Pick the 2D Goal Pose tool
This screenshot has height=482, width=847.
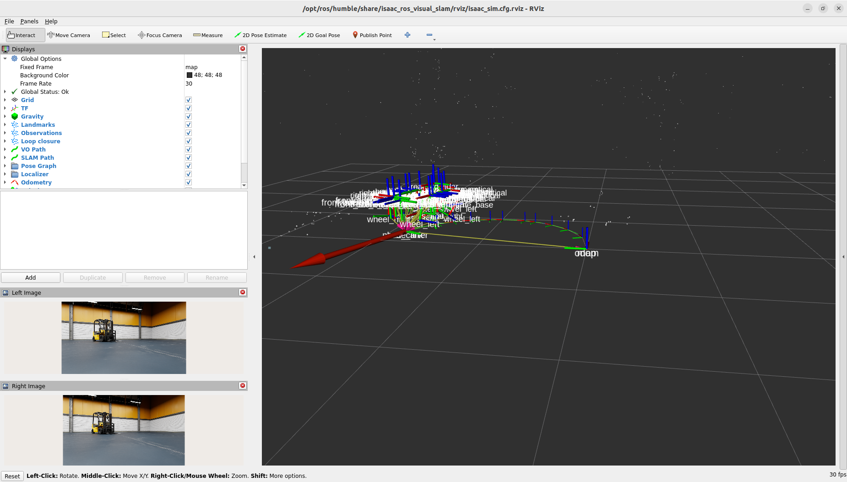coord(319,35)
